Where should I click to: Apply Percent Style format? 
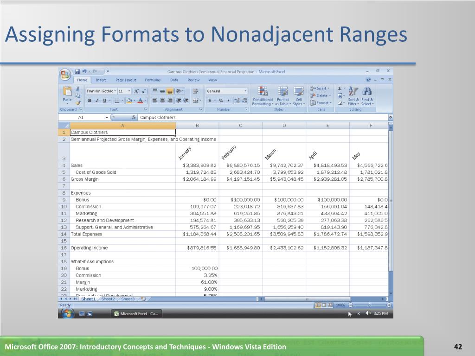click(221, 101)
